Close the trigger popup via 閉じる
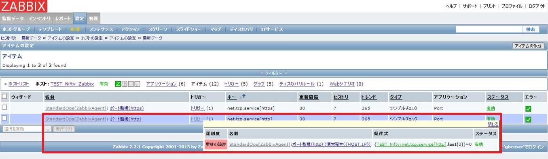548x159 pixels. pos(493,124)
